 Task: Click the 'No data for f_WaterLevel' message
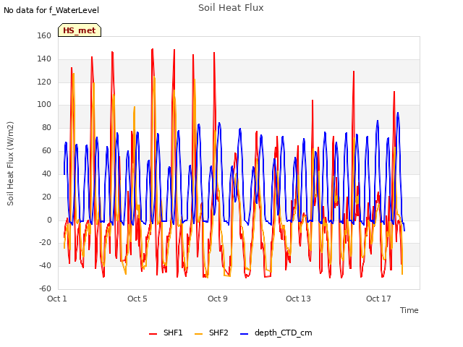pos(51,10)
